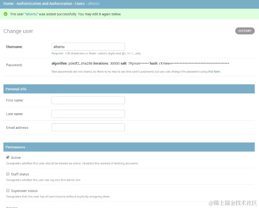Click the pbkdf2_sha256 algorithm text
The image size is (259, 208).
coord(80,64)
